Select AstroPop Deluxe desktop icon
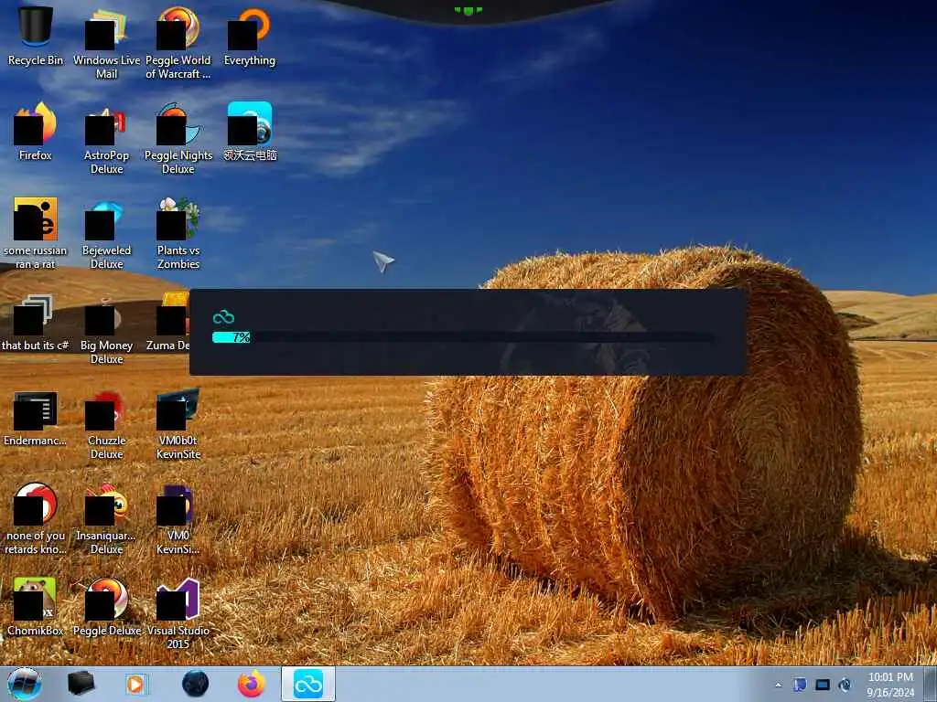This screenshot has width=937, height=702. 106,139
